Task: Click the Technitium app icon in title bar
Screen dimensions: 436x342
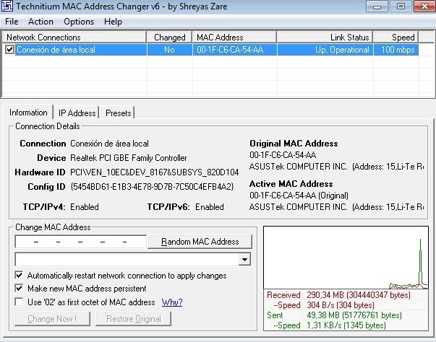Action: pos(7,6)
